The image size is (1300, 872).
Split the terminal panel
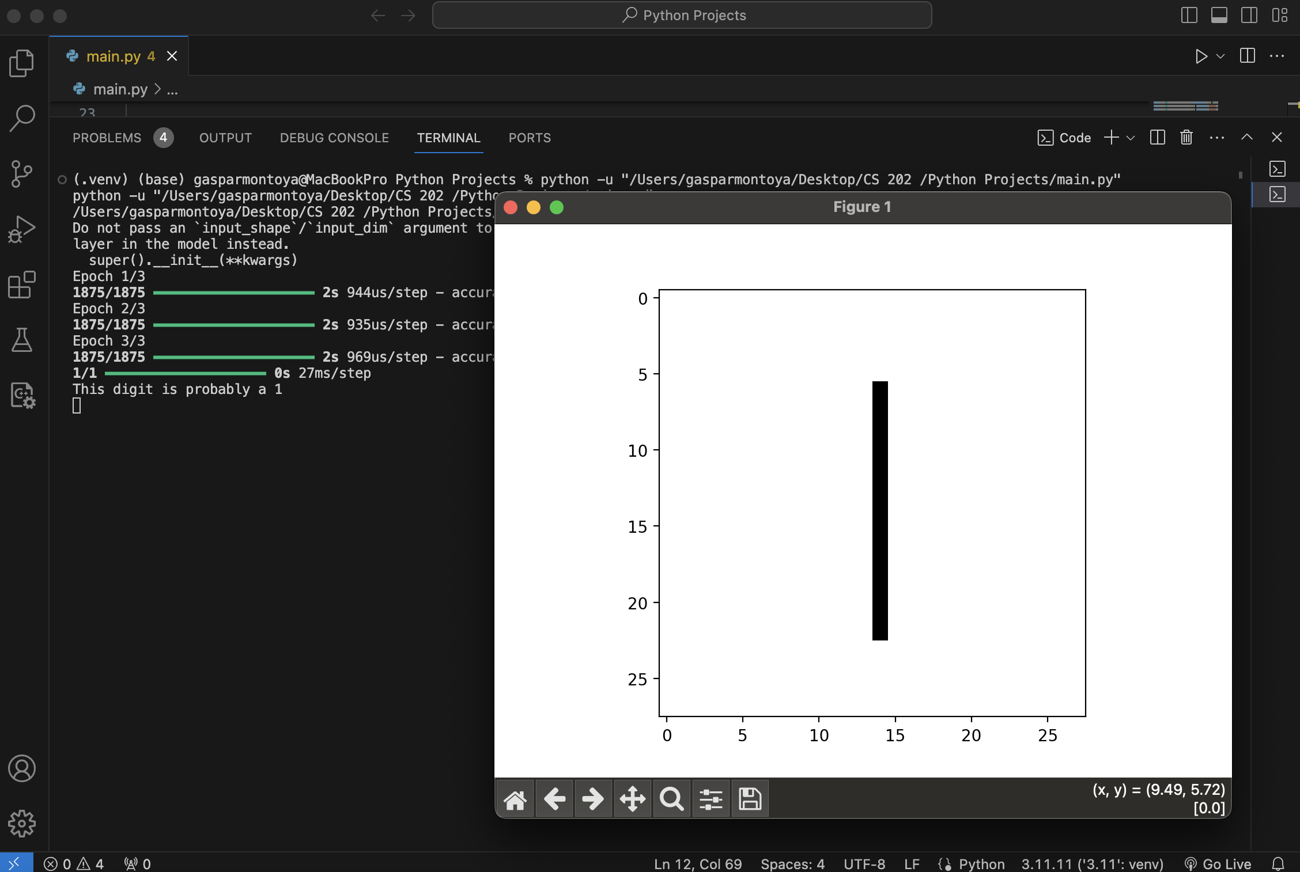(x=1157, y=138)
